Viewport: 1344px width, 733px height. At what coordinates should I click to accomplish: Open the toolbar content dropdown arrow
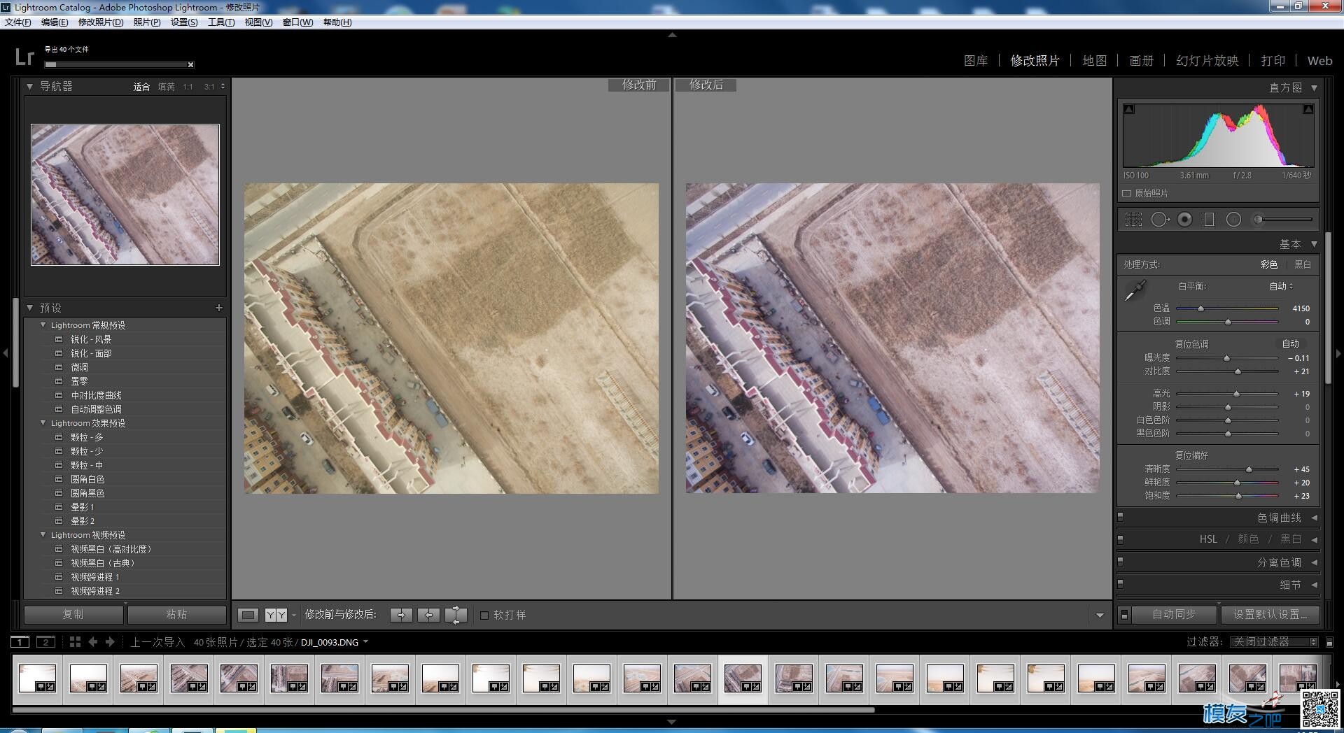[1100, 615]
